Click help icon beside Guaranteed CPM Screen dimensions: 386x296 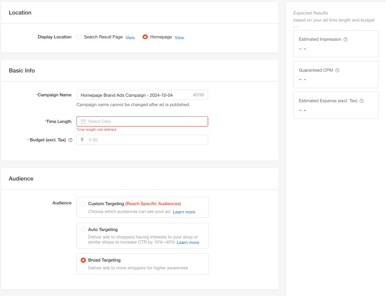337,70
